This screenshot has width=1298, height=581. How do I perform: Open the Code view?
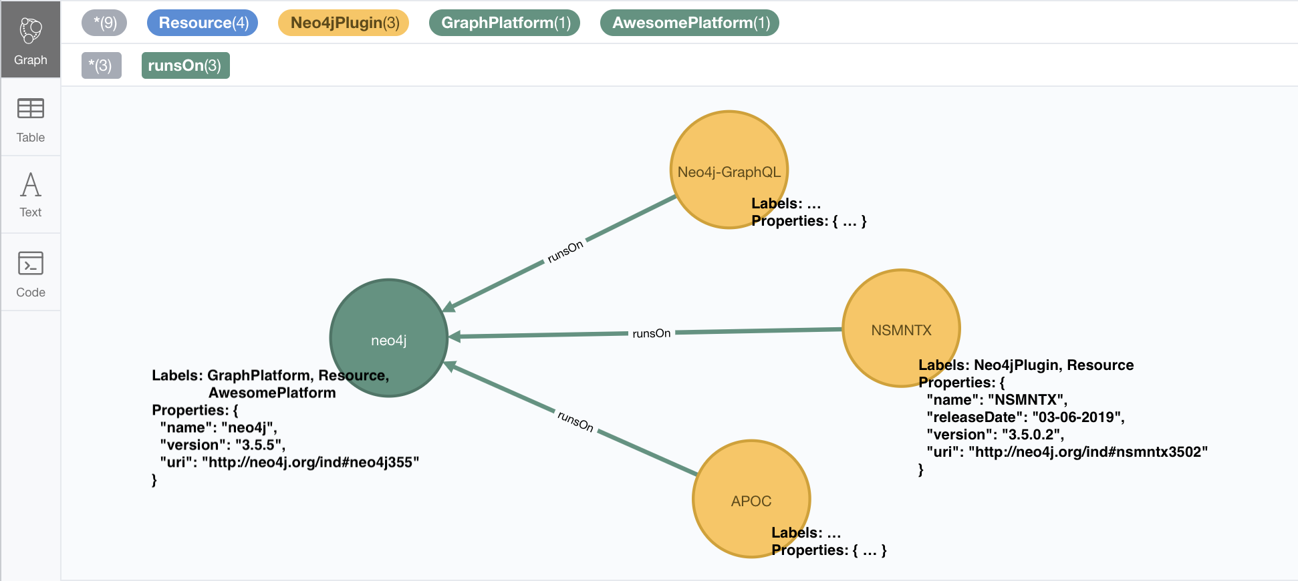click(x=31, y=272)
